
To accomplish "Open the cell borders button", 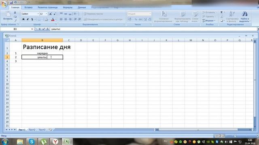I will tap(39, 20).
